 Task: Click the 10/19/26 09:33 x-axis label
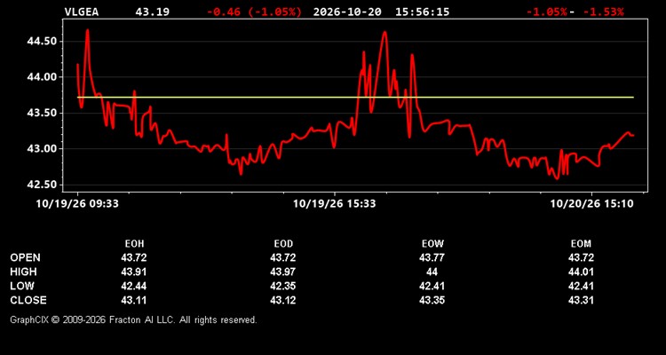[77, 204]
